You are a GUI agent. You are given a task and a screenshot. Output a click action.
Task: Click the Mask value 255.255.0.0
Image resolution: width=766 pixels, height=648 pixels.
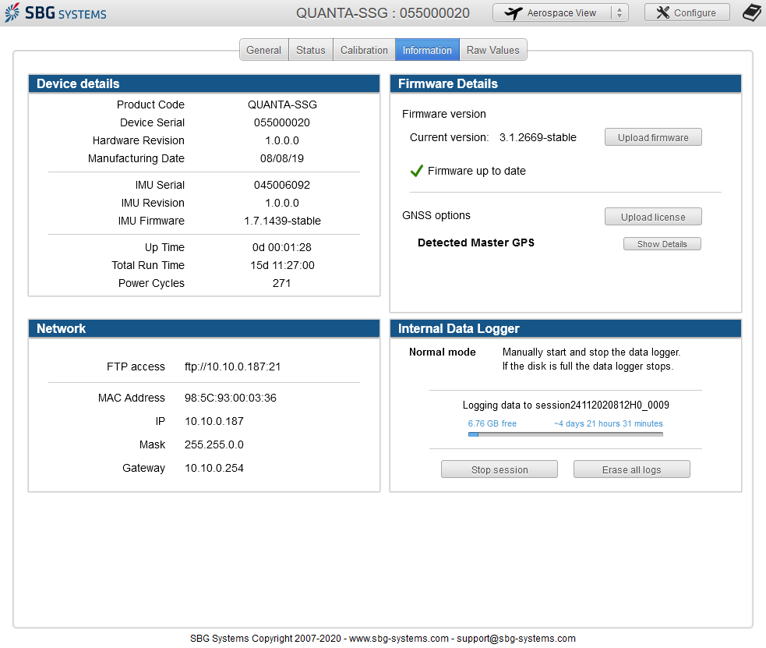coord(214,444)
